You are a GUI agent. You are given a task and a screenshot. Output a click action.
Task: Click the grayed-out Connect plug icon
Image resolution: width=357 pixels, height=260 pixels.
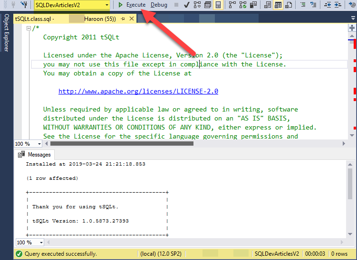13,5
